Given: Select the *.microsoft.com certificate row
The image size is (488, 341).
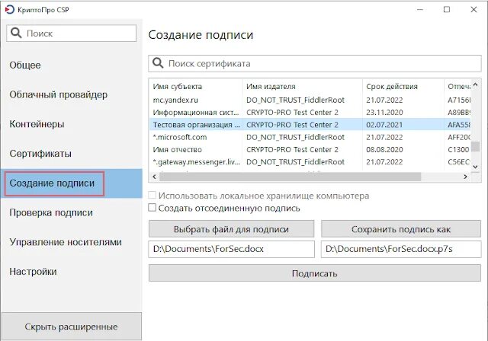Looking at the screenshot, I should point(310,137).
